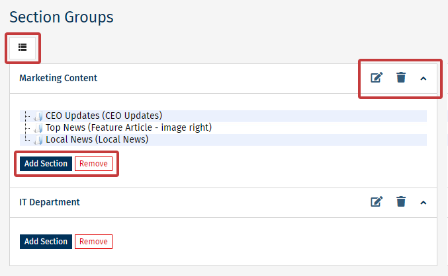Click the page icon beside CEO Updates
The image size is (448, 276).
(38, 116)
